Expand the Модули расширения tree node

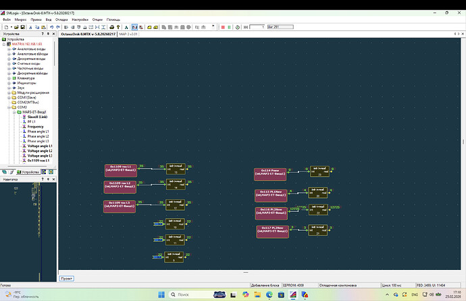pos(9,92)
